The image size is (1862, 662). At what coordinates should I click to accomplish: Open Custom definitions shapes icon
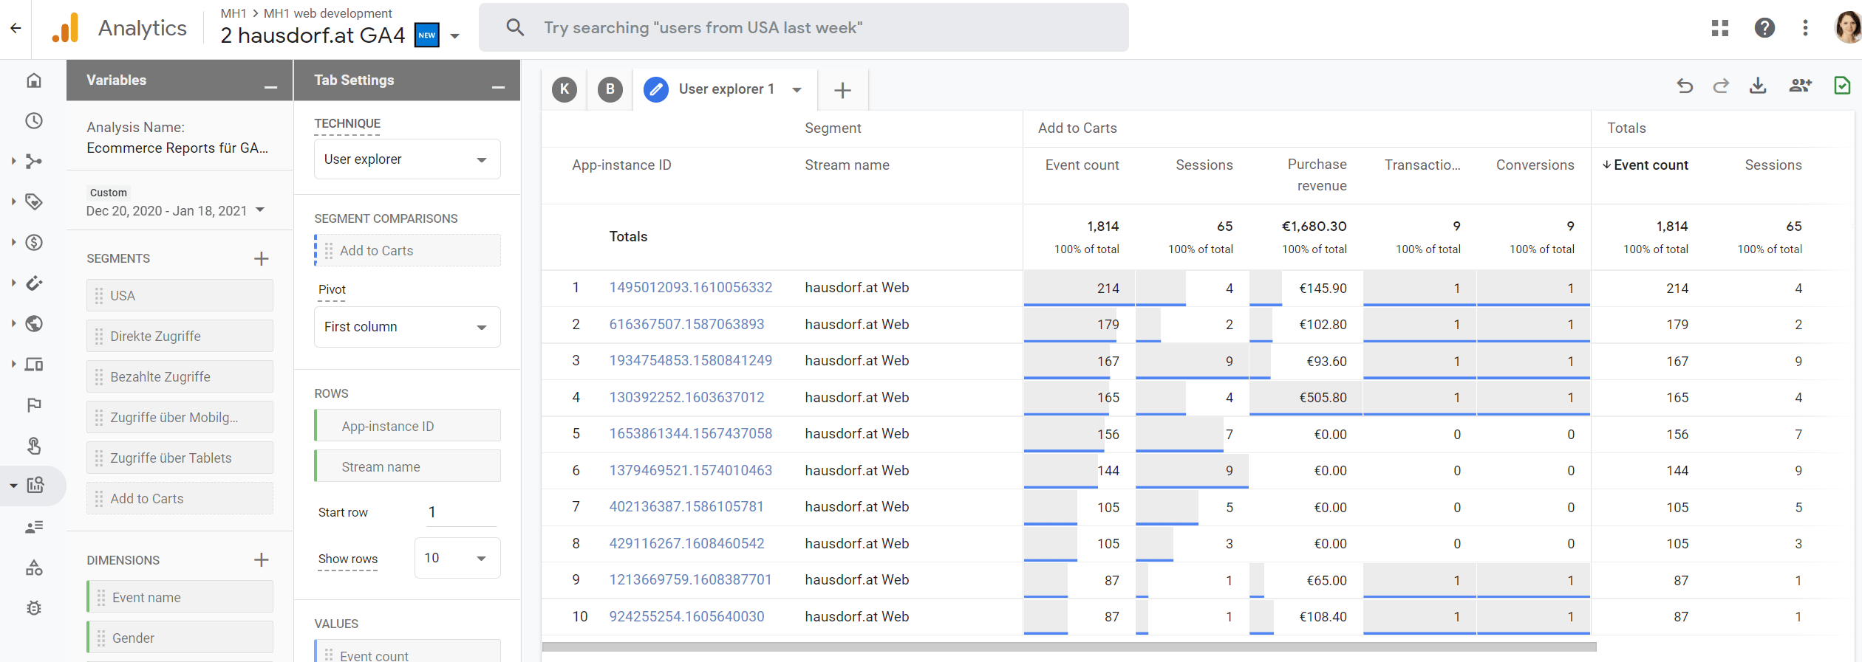click(x=34, y=568)
